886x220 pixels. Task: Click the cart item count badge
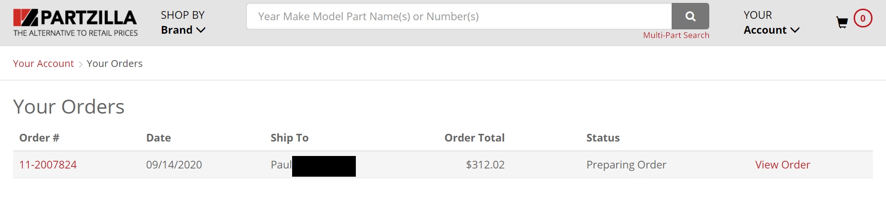pyautogui.click(x=863, y=19)
